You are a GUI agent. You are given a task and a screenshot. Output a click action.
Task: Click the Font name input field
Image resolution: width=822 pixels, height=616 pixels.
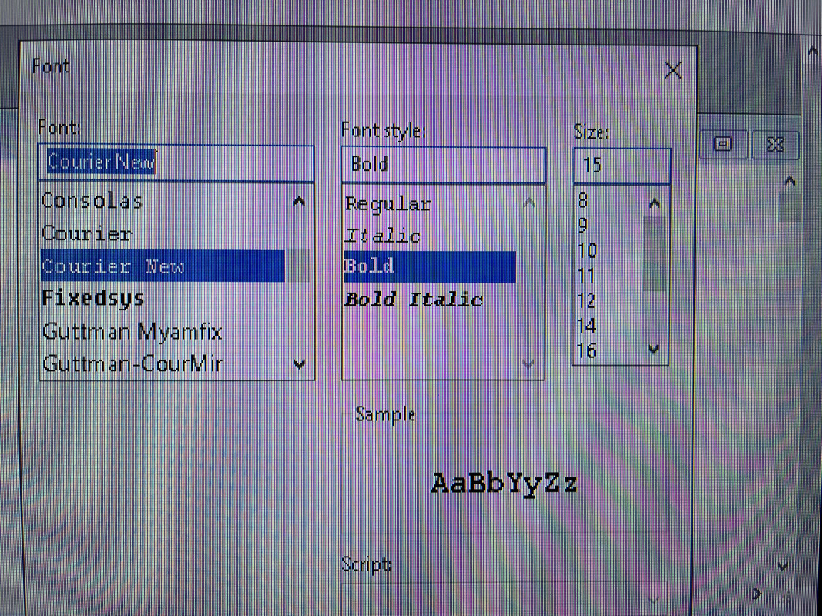tap(176, 163)
